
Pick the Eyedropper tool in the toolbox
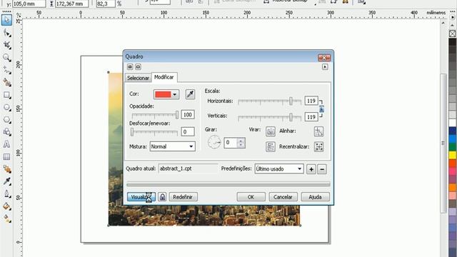6,181
